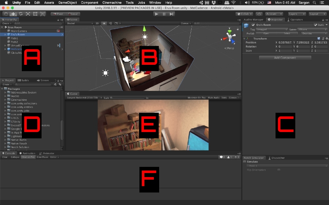Open the Layers dropdown
This screenshot has width=329, height=205.
[x=296, y=14]
